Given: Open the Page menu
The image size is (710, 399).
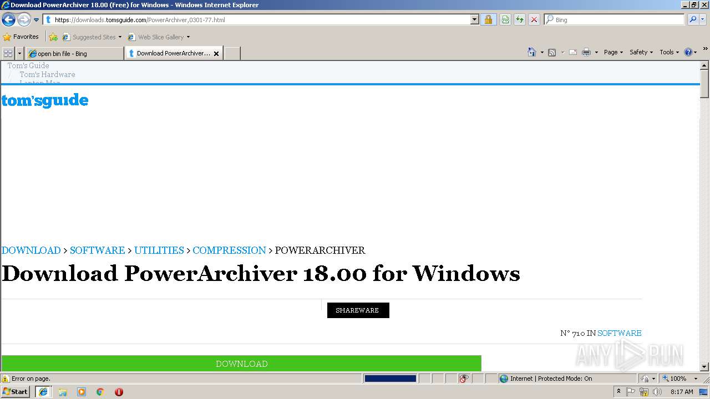Looking at the screenshot, I should click(613, 52).
